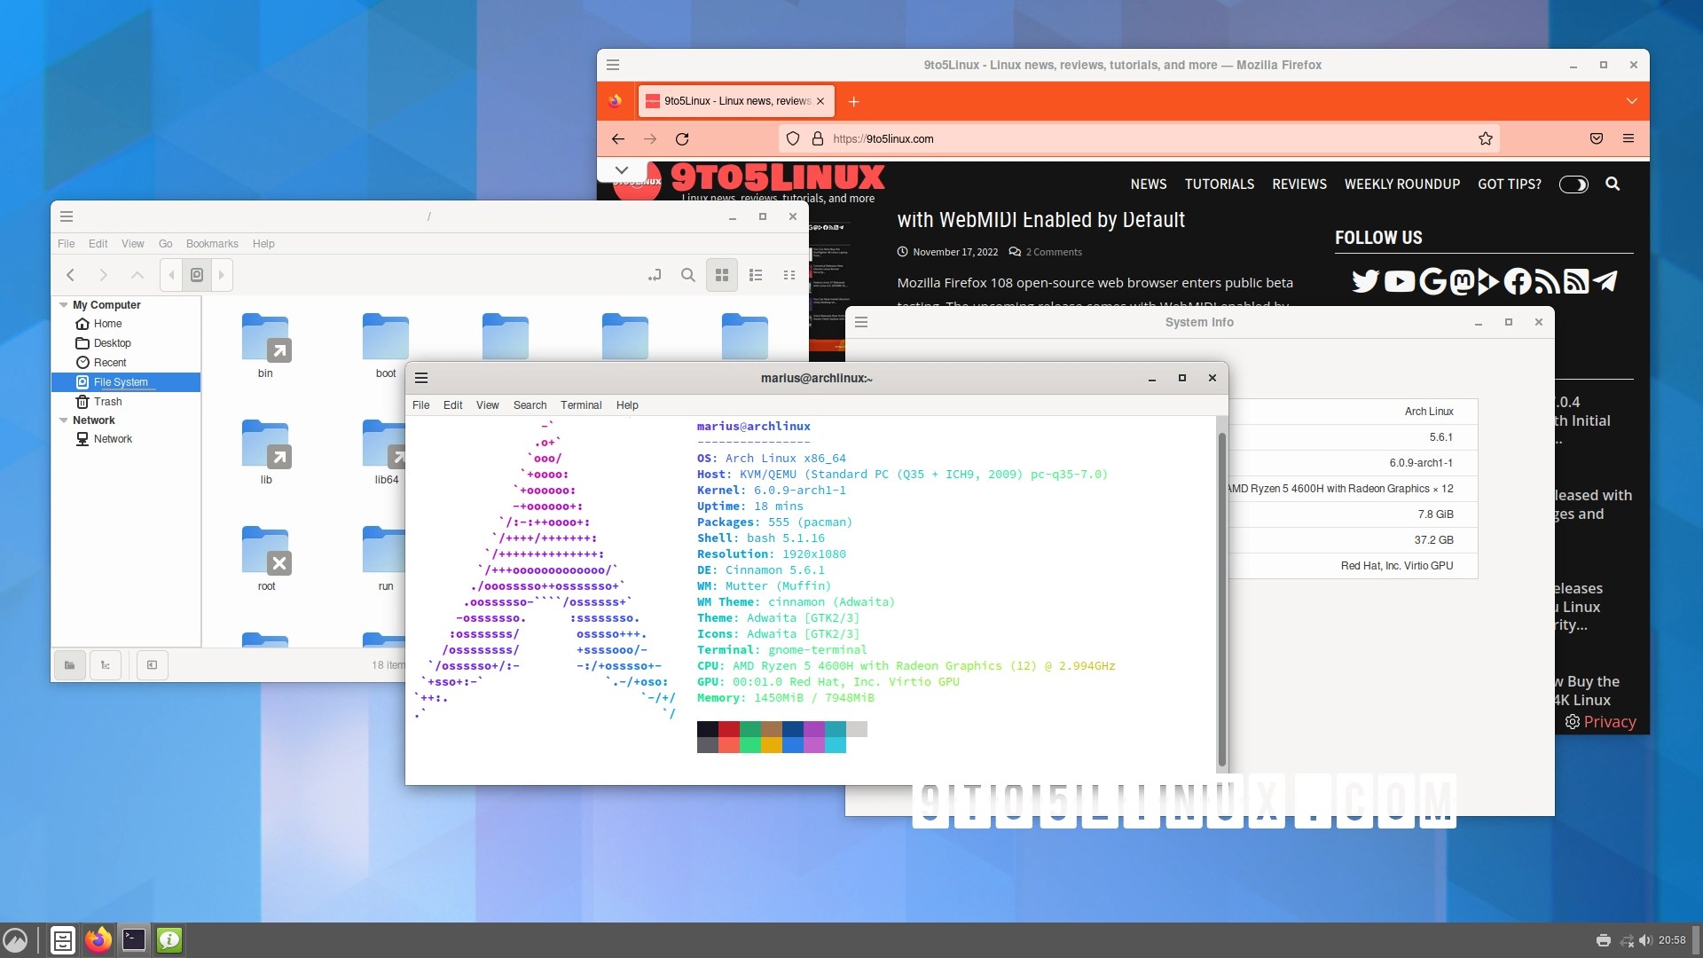
Task: Bookmark the page using the star icon
Action: click(1487, 138)
